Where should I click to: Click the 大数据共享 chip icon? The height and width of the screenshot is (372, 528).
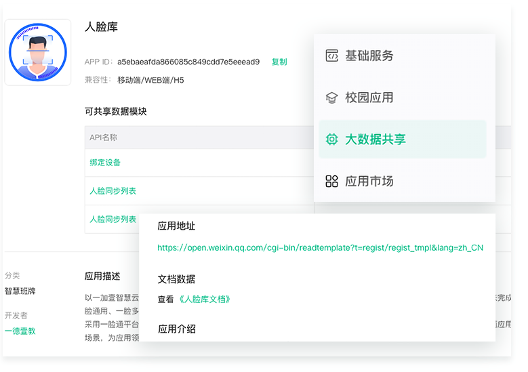point(331,139)
